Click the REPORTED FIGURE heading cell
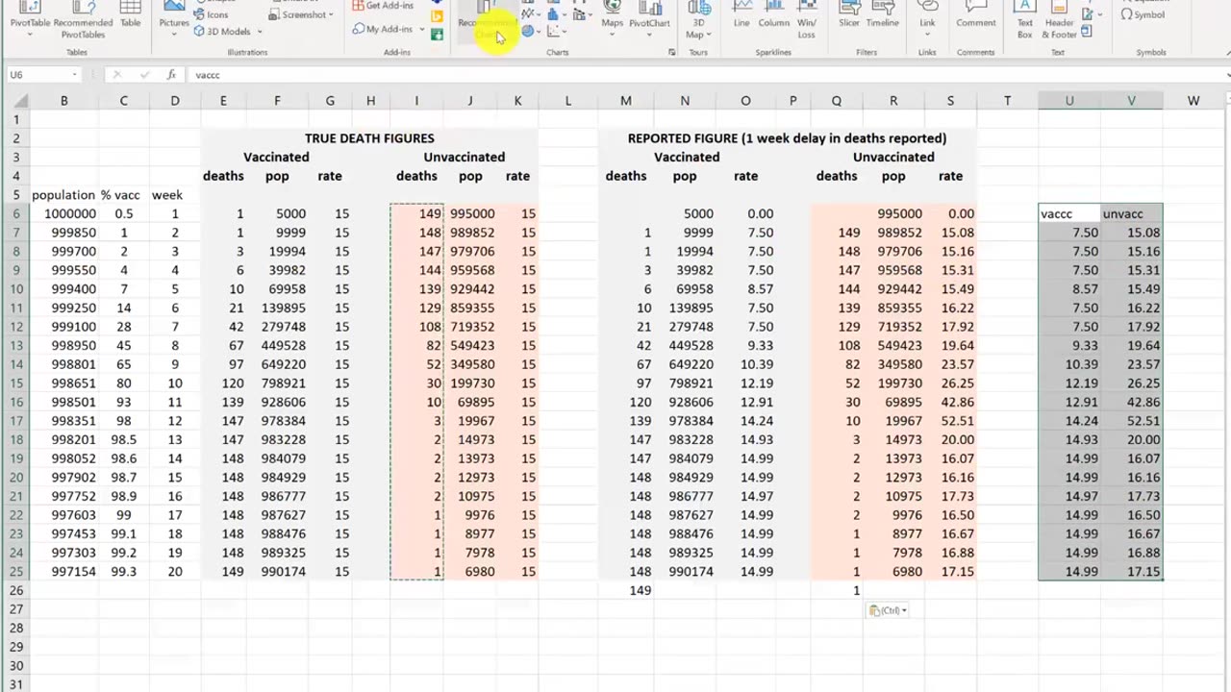The image size is (1231, 692). [x=787, y=138]
